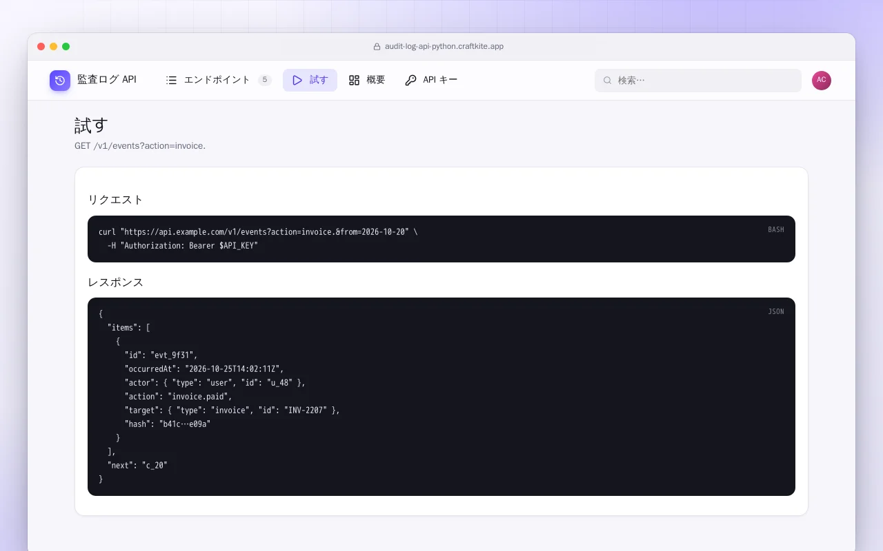Image resolution: width=883 pixels, height=551 pixels.
Task: Click the endpoints count badge 5
Action: 265,80
